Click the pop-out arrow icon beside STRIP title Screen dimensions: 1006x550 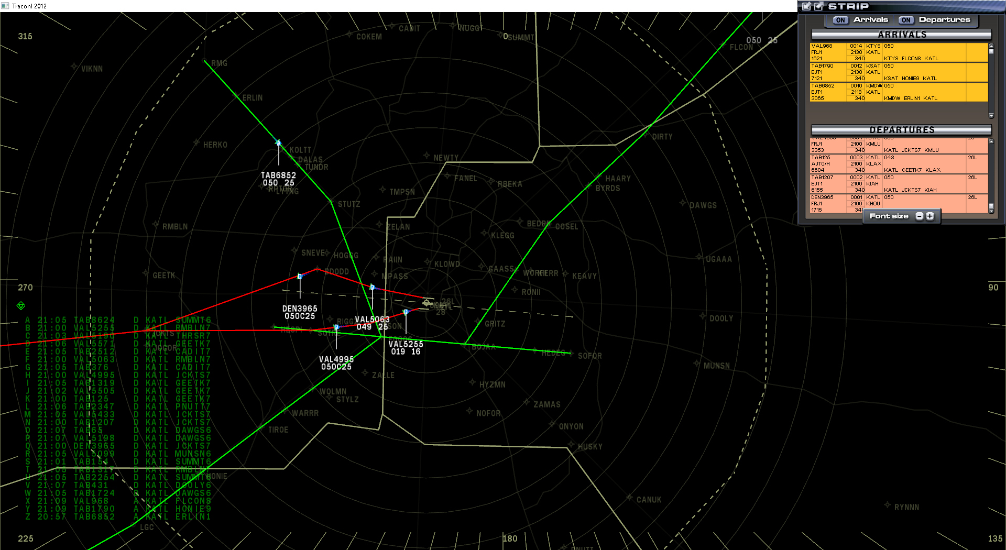pyautogui.click(x=818, y=7)
